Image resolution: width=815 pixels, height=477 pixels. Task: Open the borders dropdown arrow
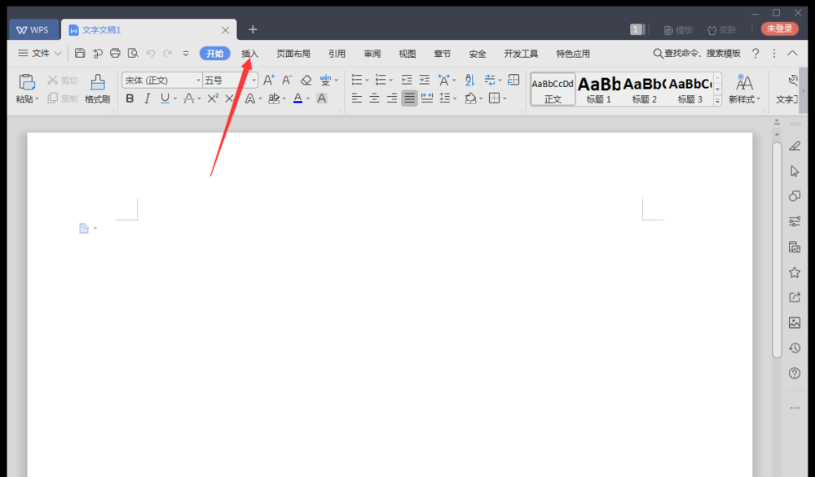(504, 98)
